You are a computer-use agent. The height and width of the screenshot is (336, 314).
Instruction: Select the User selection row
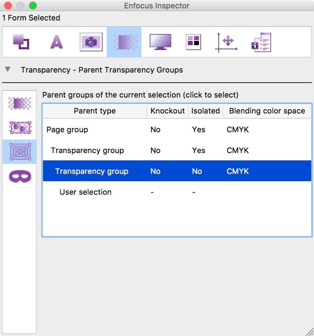[177, 192]
